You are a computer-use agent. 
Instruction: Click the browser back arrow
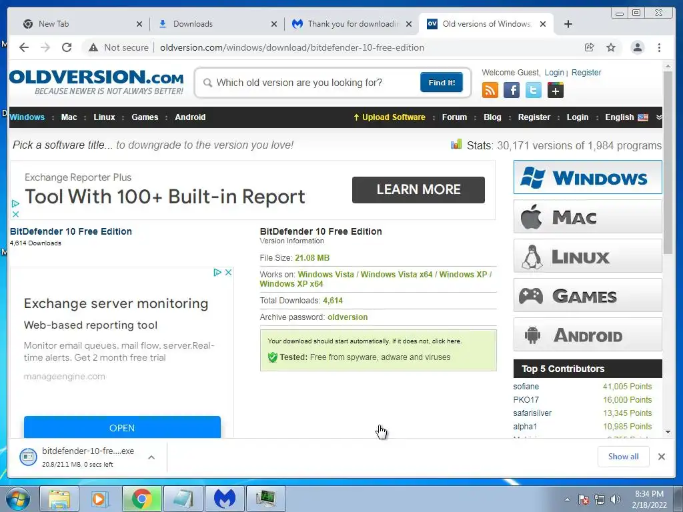[x=24, y=47]
